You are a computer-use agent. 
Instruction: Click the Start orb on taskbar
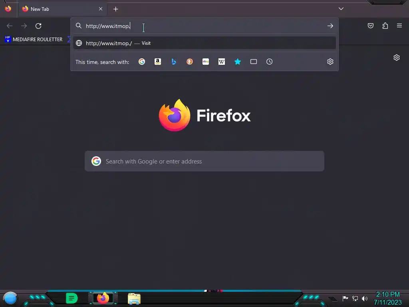[x=10, y=298]
